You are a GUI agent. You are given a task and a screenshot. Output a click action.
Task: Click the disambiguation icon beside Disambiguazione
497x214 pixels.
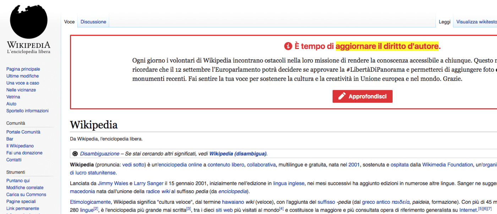point(75,154)
